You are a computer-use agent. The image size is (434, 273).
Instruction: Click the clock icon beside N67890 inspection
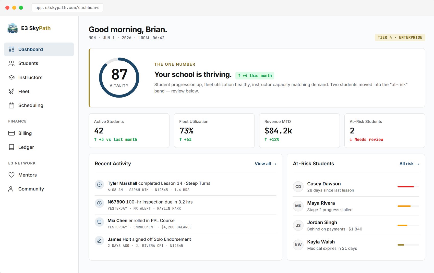[99, 203]
